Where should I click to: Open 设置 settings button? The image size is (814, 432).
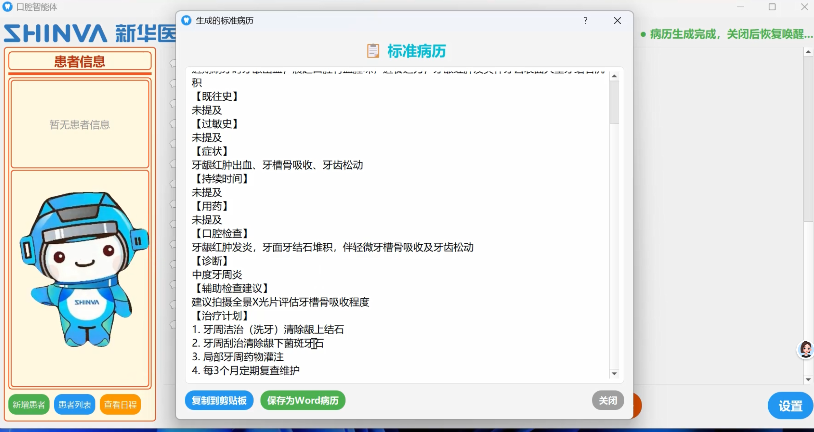coord(790,406)
